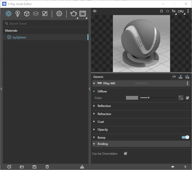Expand the Refraction section

pos(94,114)
